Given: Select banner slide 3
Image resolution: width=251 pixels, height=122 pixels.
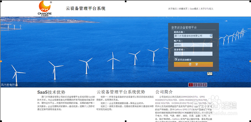Looking at the screenshot, I should point(200,85).
